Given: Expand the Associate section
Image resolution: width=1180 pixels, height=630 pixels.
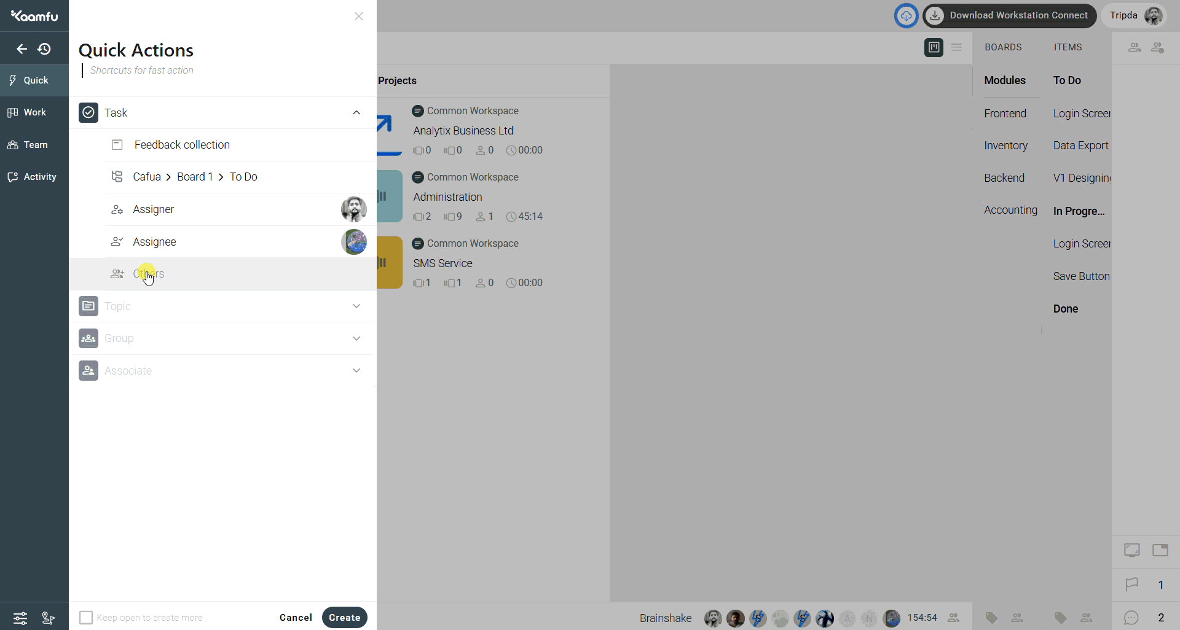Looking at the screenshot, I should tap(356, 370).
